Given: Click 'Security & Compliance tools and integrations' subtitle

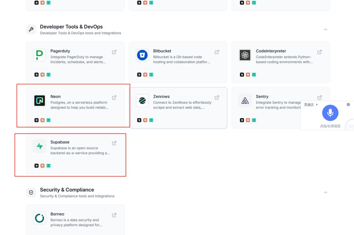Looking at the screenshot, I should 77,196.
